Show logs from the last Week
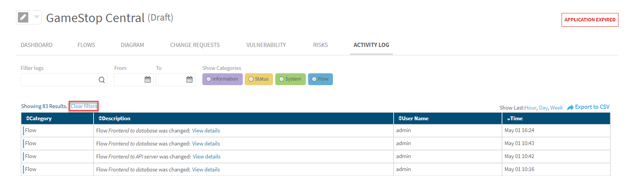Viewport: 628px width, 176px height. coord(556,108)
